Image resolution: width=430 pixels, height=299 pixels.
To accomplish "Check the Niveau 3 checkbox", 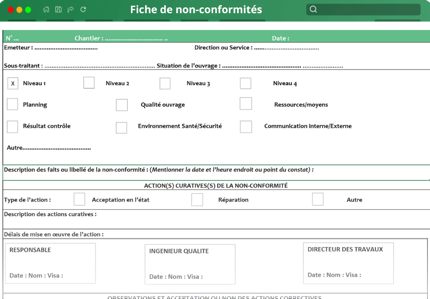I will tap(165, 83).
